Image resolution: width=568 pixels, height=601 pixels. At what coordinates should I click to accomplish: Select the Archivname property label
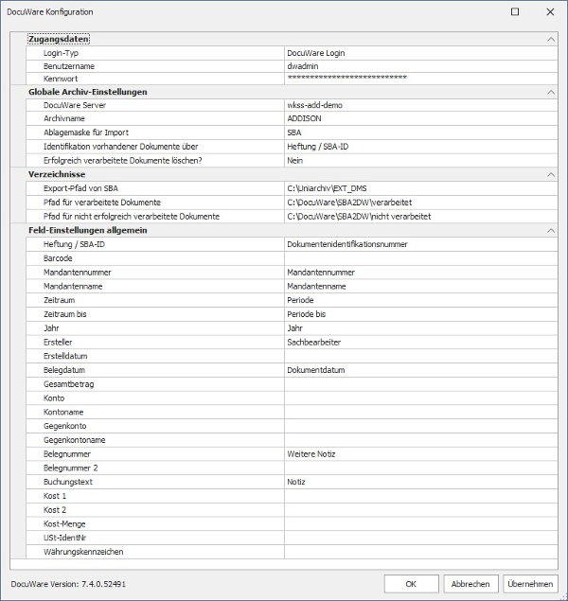pyautogui.click(x=64, y=118)
